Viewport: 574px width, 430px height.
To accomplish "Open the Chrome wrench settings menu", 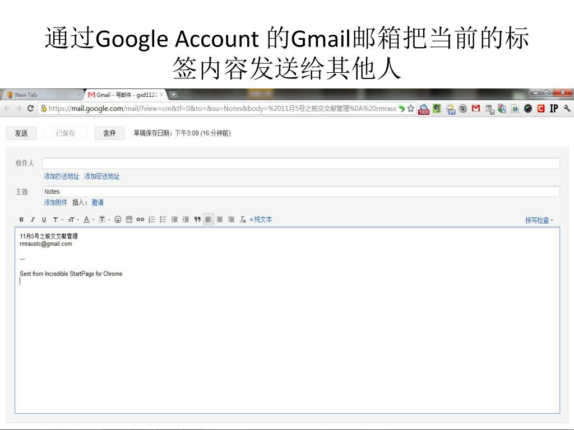I will click(567, 108).
